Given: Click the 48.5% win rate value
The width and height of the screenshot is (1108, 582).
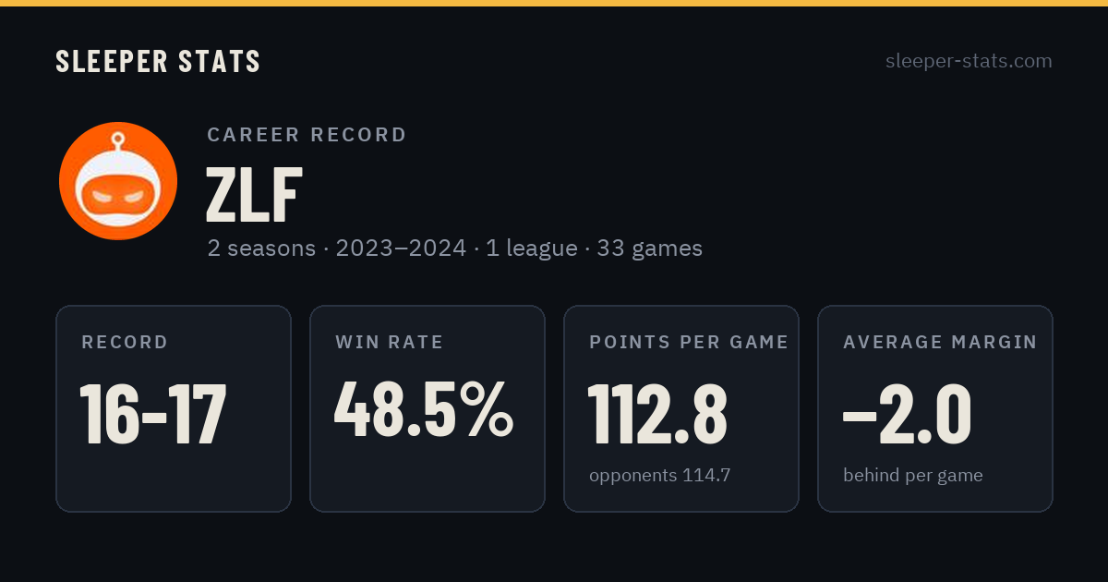Looking at the screenshot, I should pos(424,410).
